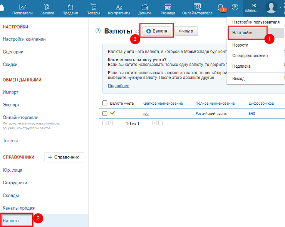Choose Выход from the user menu
This screenshot has width=285, height=227.
[x=238, y=78]
